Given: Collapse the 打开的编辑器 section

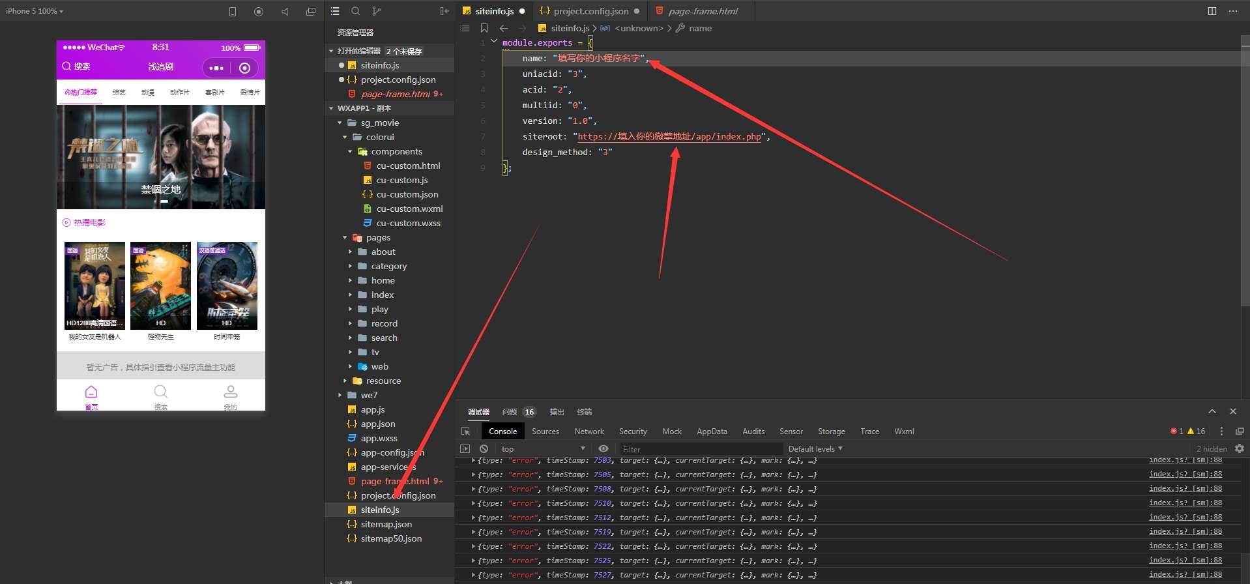Looking at the screenshot, I should pos(331,51).
